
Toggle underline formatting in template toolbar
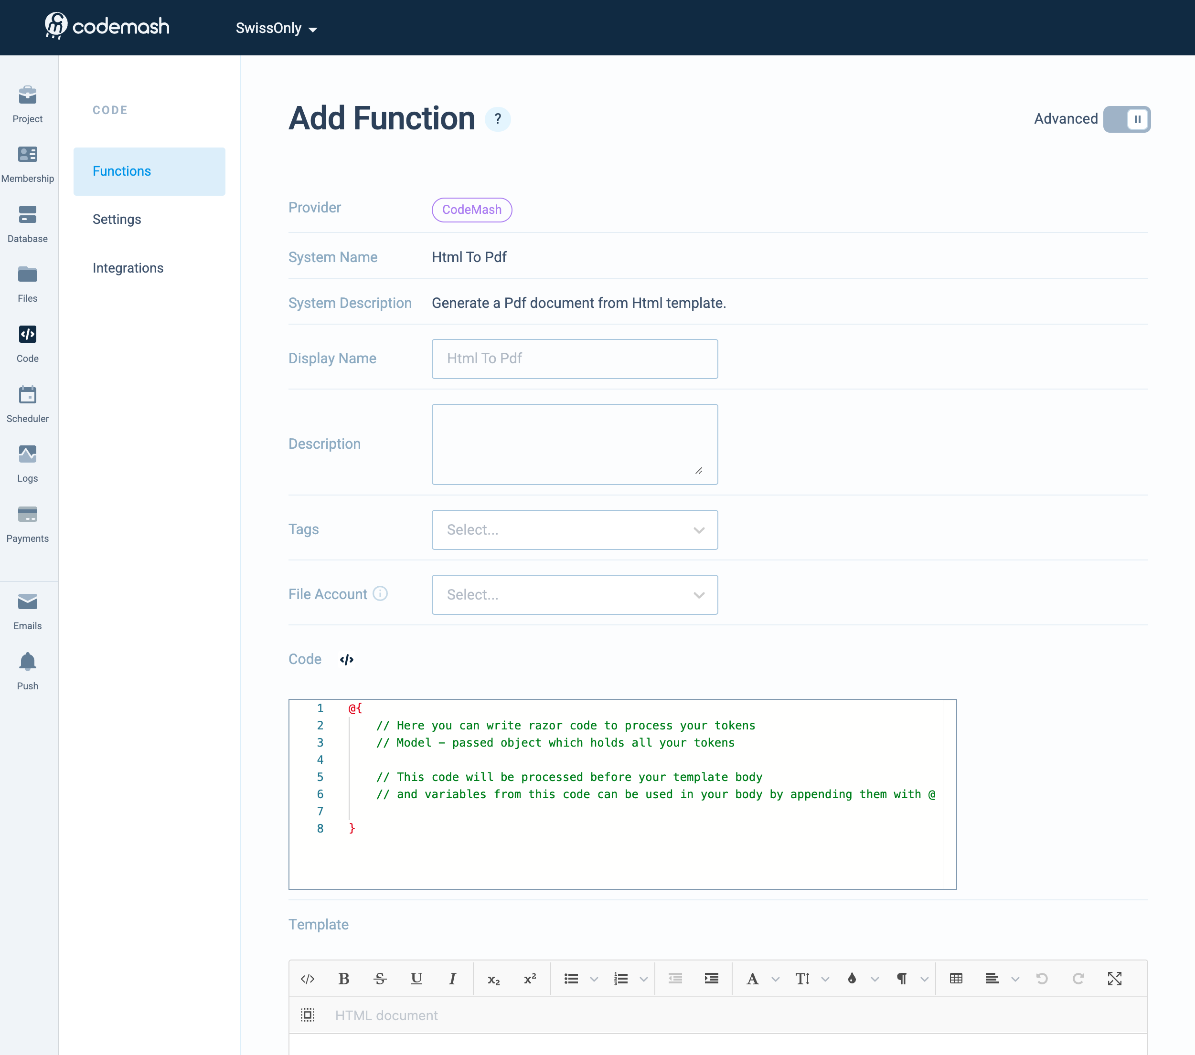click(x=416, y=979)
